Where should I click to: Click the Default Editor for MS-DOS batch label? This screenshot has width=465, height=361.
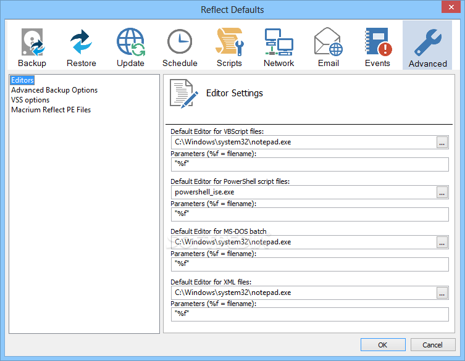[x=218, y=231]
